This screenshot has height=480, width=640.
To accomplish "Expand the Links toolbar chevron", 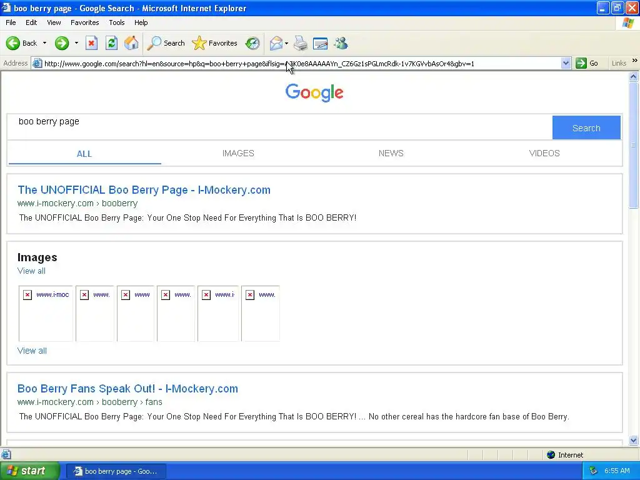I will click(635, 61).
